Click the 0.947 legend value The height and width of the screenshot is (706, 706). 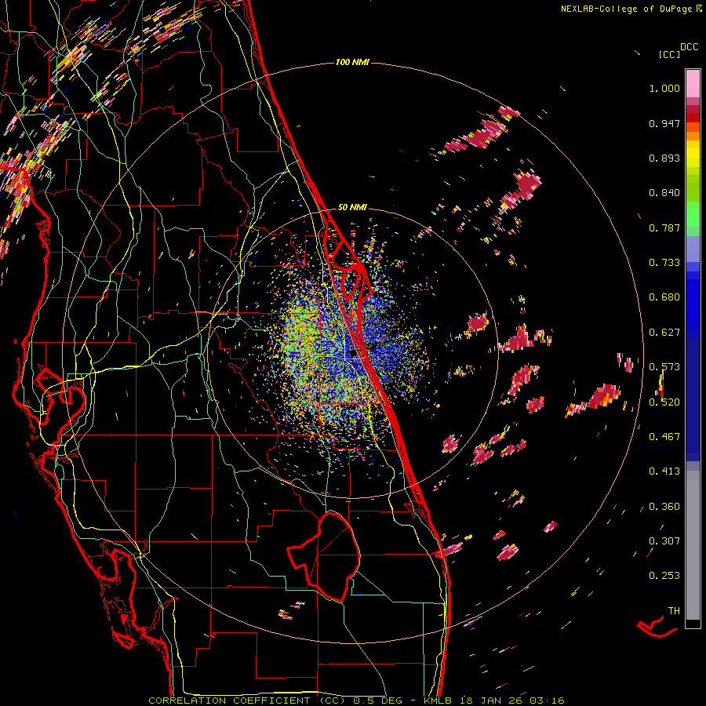click(x=664, y=123)
